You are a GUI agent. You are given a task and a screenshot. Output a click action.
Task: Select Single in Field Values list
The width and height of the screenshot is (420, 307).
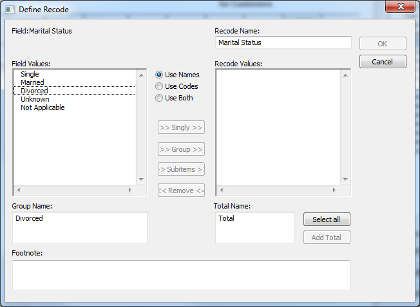(x=30, y=75)
